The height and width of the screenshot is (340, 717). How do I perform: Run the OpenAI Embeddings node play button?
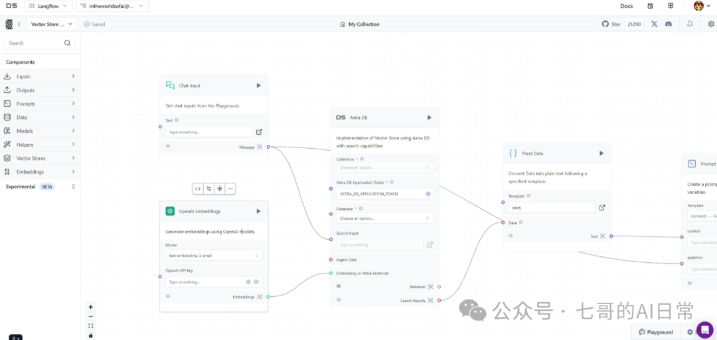[x=258, y=211]
